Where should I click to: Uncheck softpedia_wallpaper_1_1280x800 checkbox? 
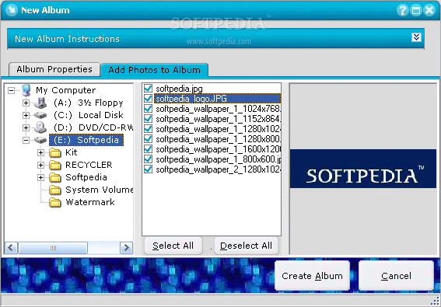(148, 139)
